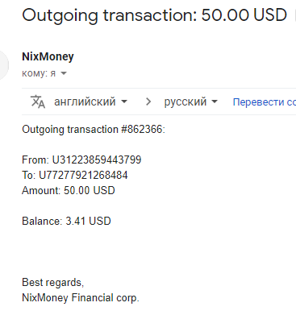Click the label marker icon after the subject

pos(295,15)
